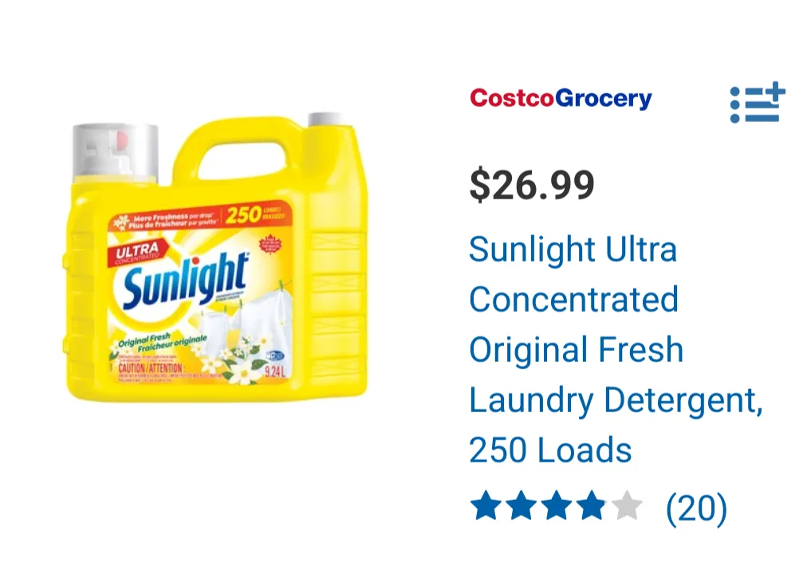The width and height of the screenshot is (811, 562).
Task: Open the (20) reviews count link
Action: pyautogui.click(x=697, y=509)
